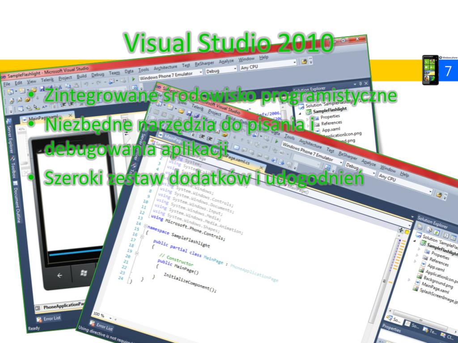458x343 pixels.
Task: Open Help menu in front code editor window
Action: (404, 174)
